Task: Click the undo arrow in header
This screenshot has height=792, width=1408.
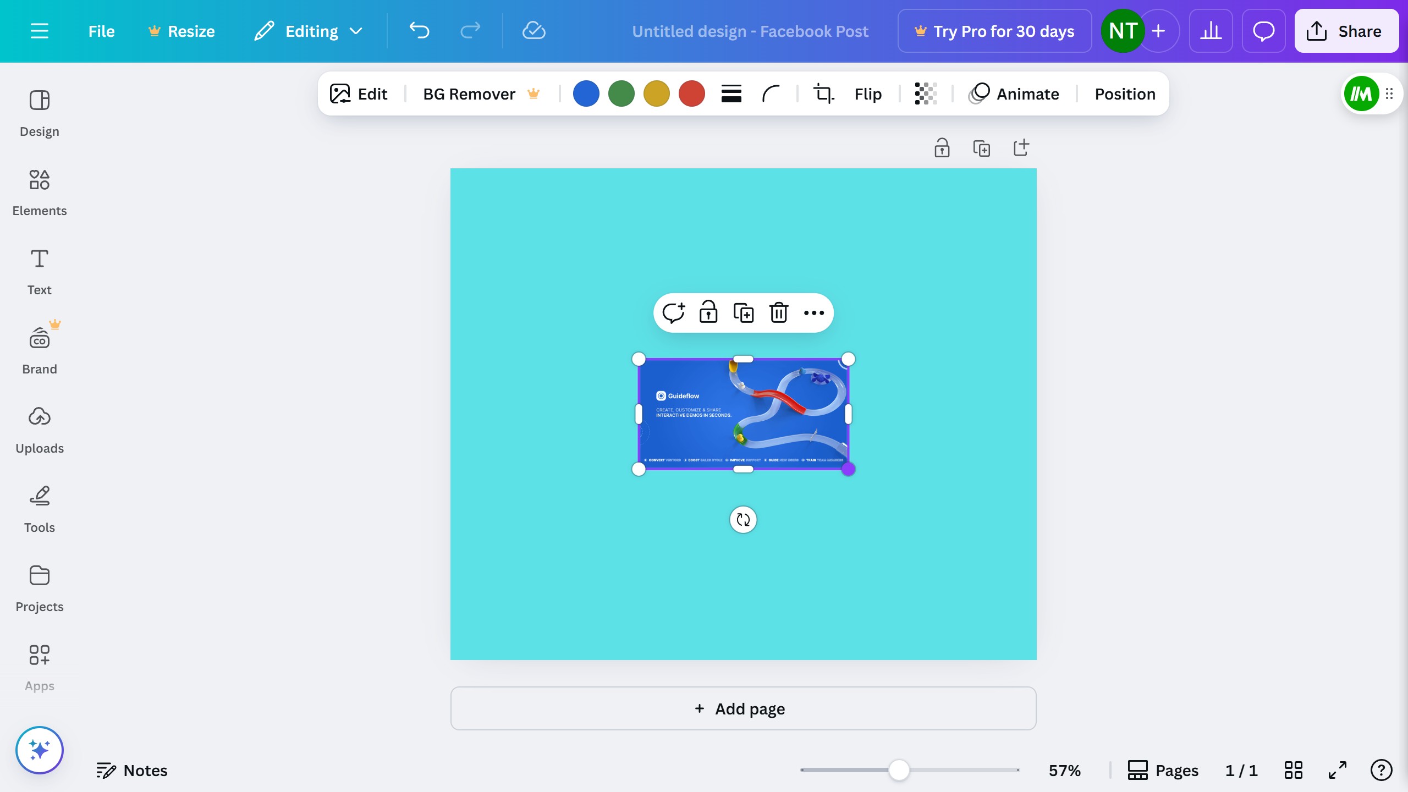Action: click(x=419, y=31)
